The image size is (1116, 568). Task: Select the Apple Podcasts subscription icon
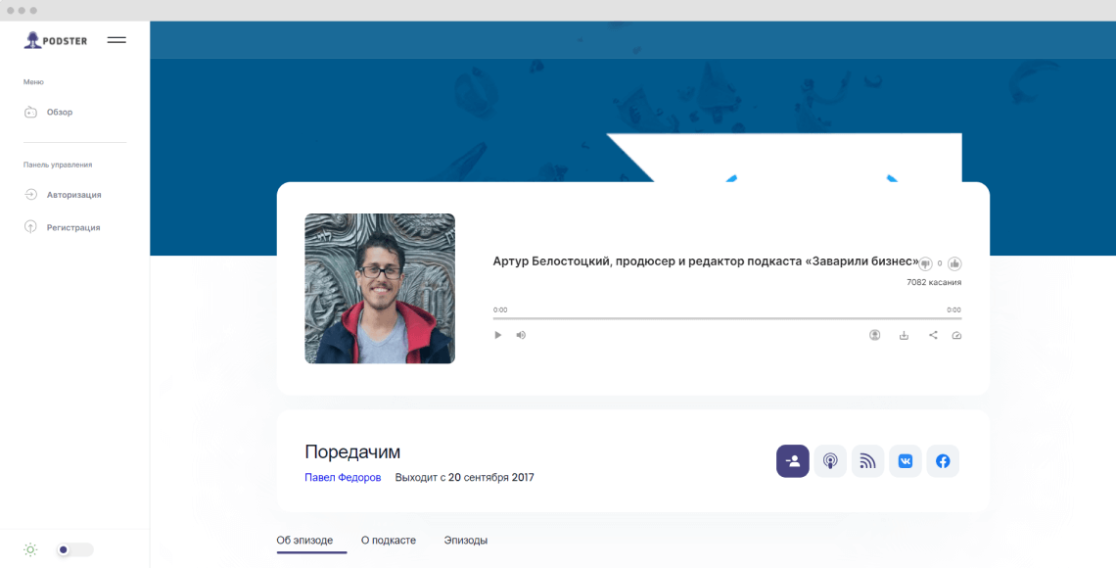(x=829, y=460)
